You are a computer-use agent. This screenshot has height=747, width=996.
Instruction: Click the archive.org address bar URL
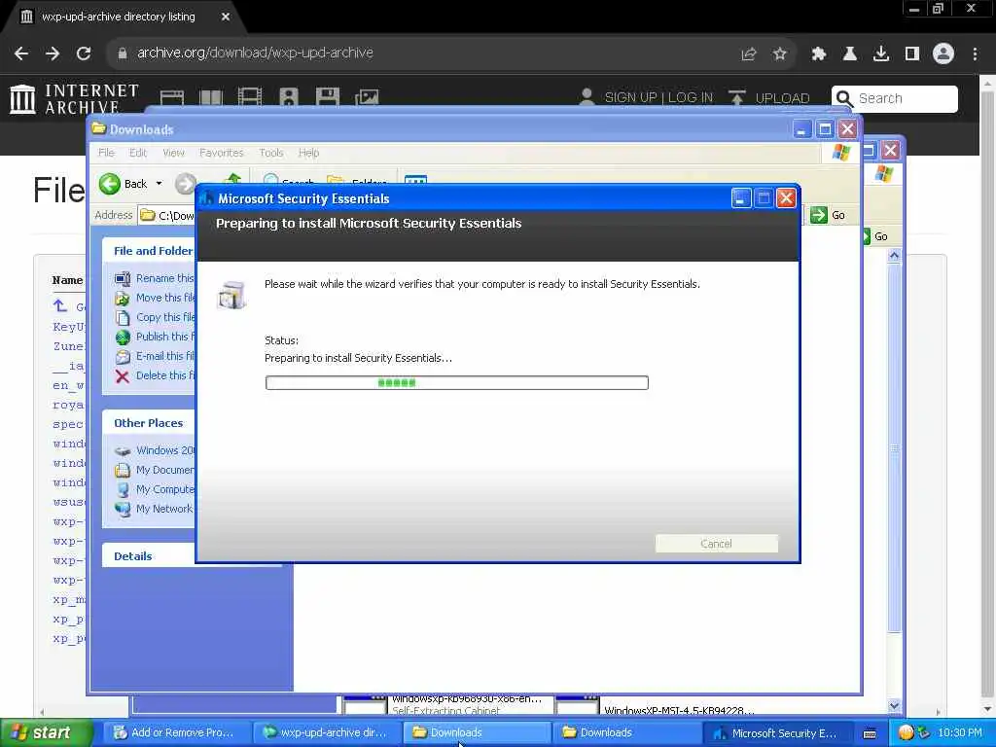pos(255,53)
